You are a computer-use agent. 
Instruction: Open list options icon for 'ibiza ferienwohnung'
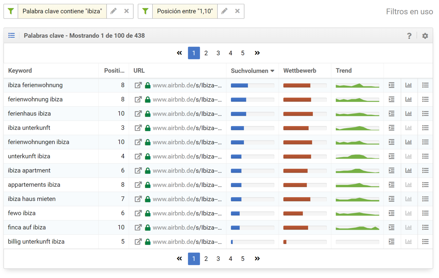pos(425,85)
